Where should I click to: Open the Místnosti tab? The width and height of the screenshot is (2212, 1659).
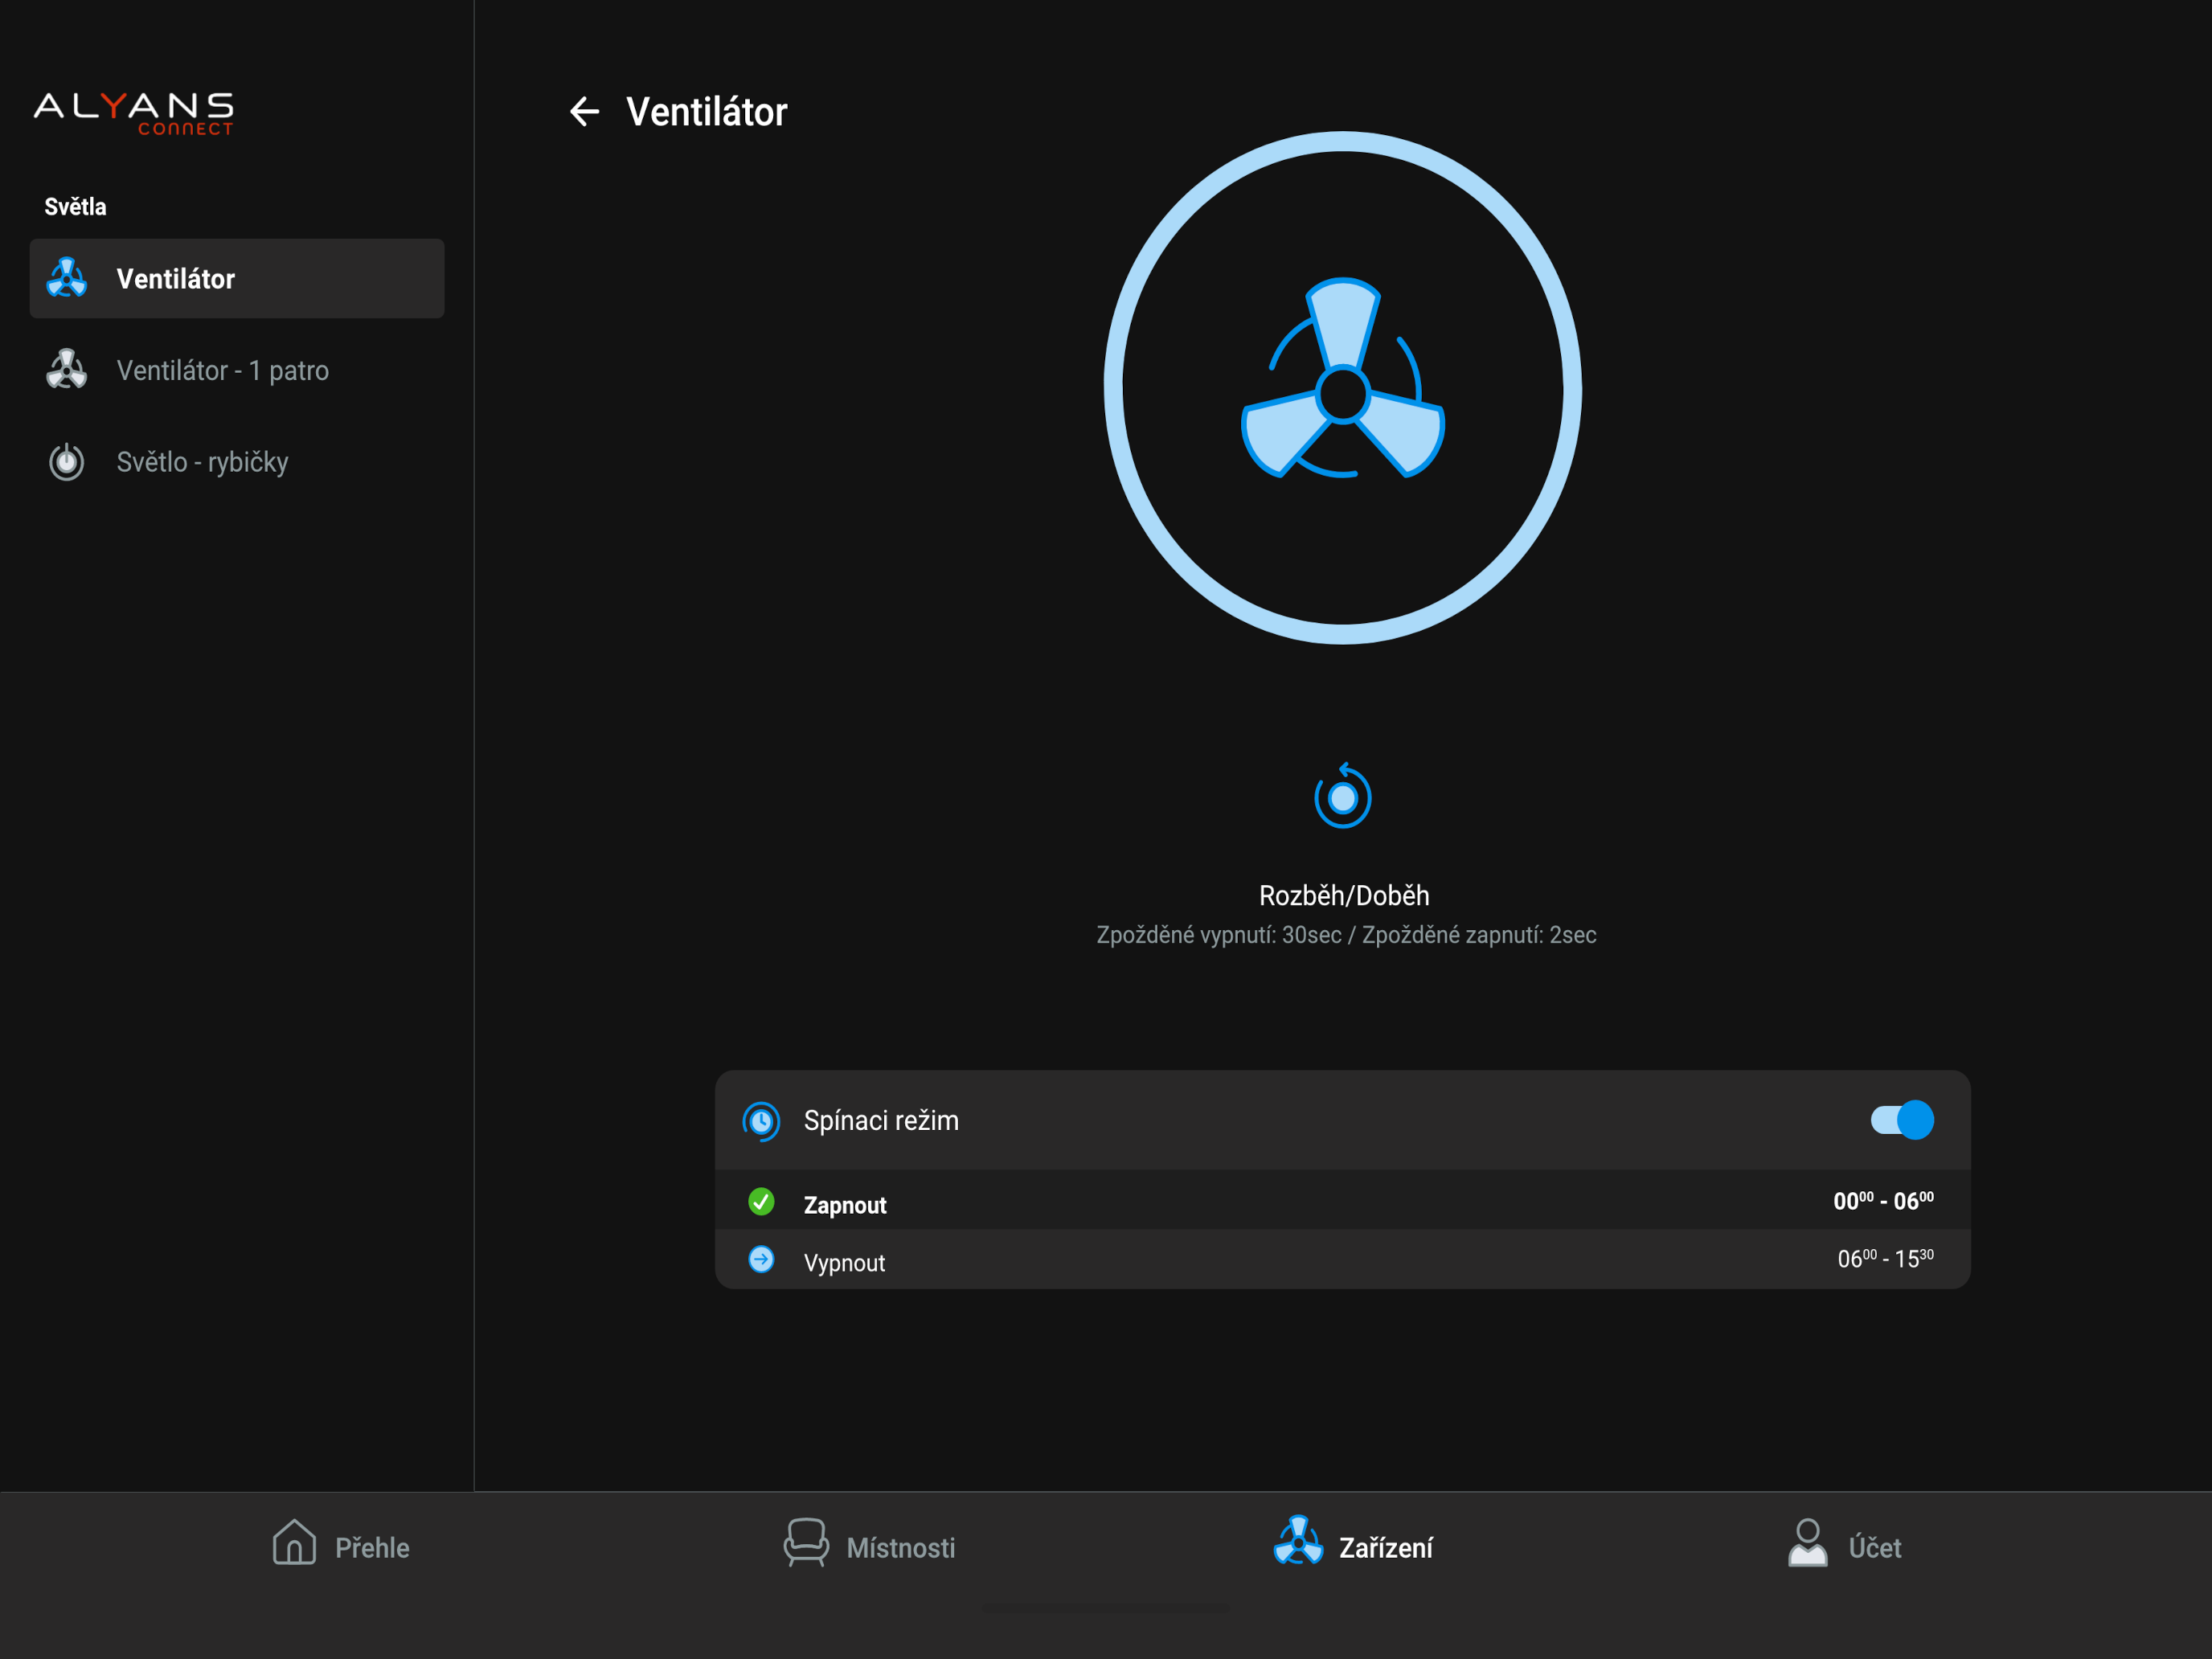pyautogui.click(x=869, y=1545)
